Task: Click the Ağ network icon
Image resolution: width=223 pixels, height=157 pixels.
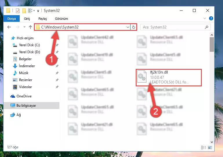Action: point(13,115)
